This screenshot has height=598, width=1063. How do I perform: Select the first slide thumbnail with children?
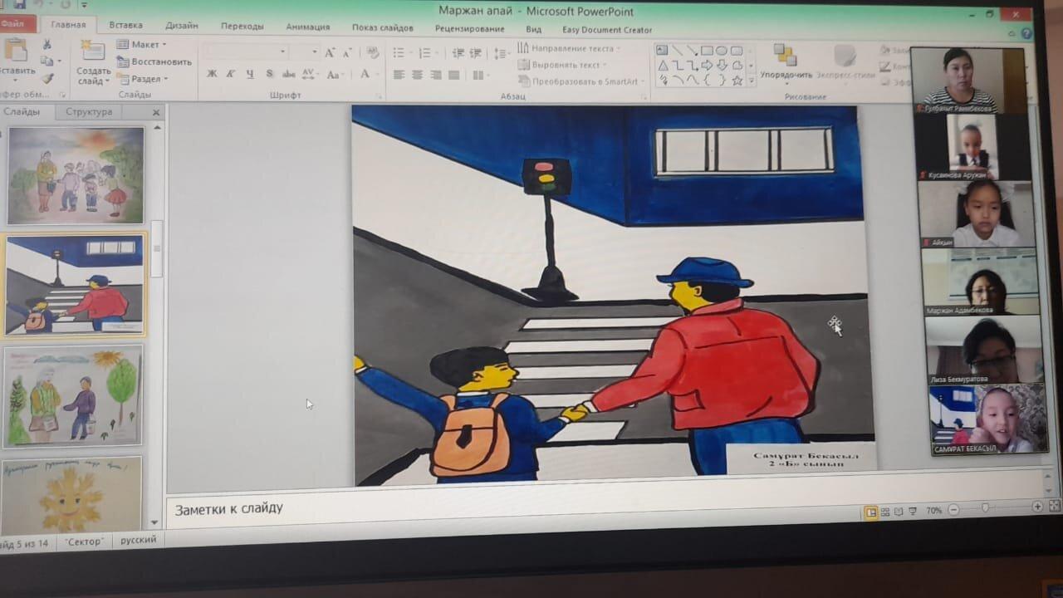point(76,174)
